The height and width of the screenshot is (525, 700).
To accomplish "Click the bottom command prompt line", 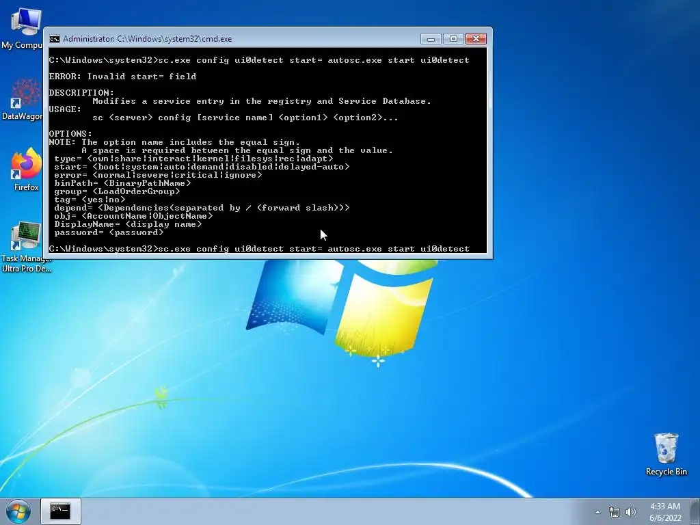I will pos(259,249).
